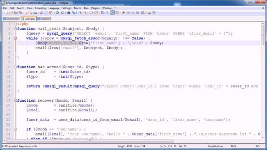Stop macro recording via toolbar icon
This screenshot has width=267, height=150.
click(x=128, y=13)
